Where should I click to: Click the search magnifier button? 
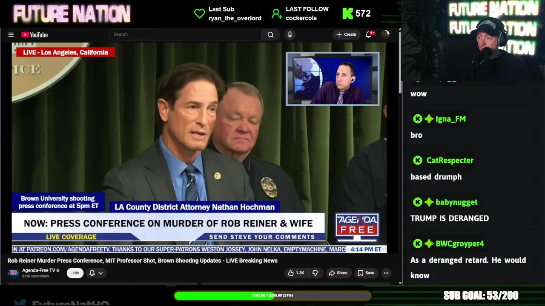pyautogui.click(x=270, y=34)
